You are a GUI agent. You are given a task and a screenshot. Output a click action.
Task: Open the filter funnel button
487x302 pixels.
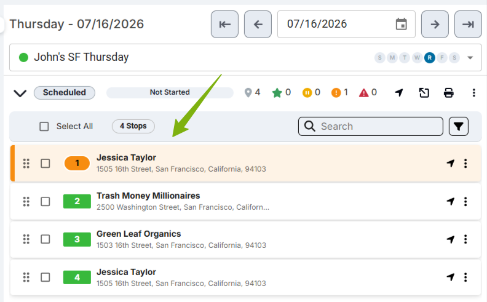pyautogui.click(x=459, y=126)
